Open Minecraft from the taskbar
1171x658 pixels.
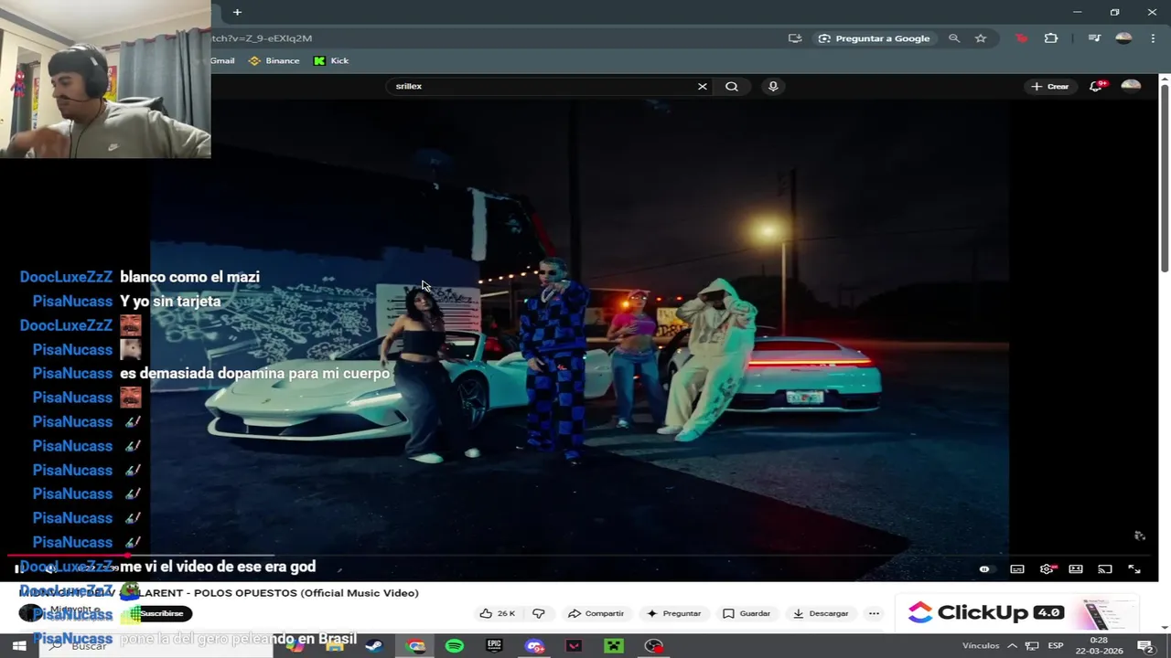pos(614,646)
